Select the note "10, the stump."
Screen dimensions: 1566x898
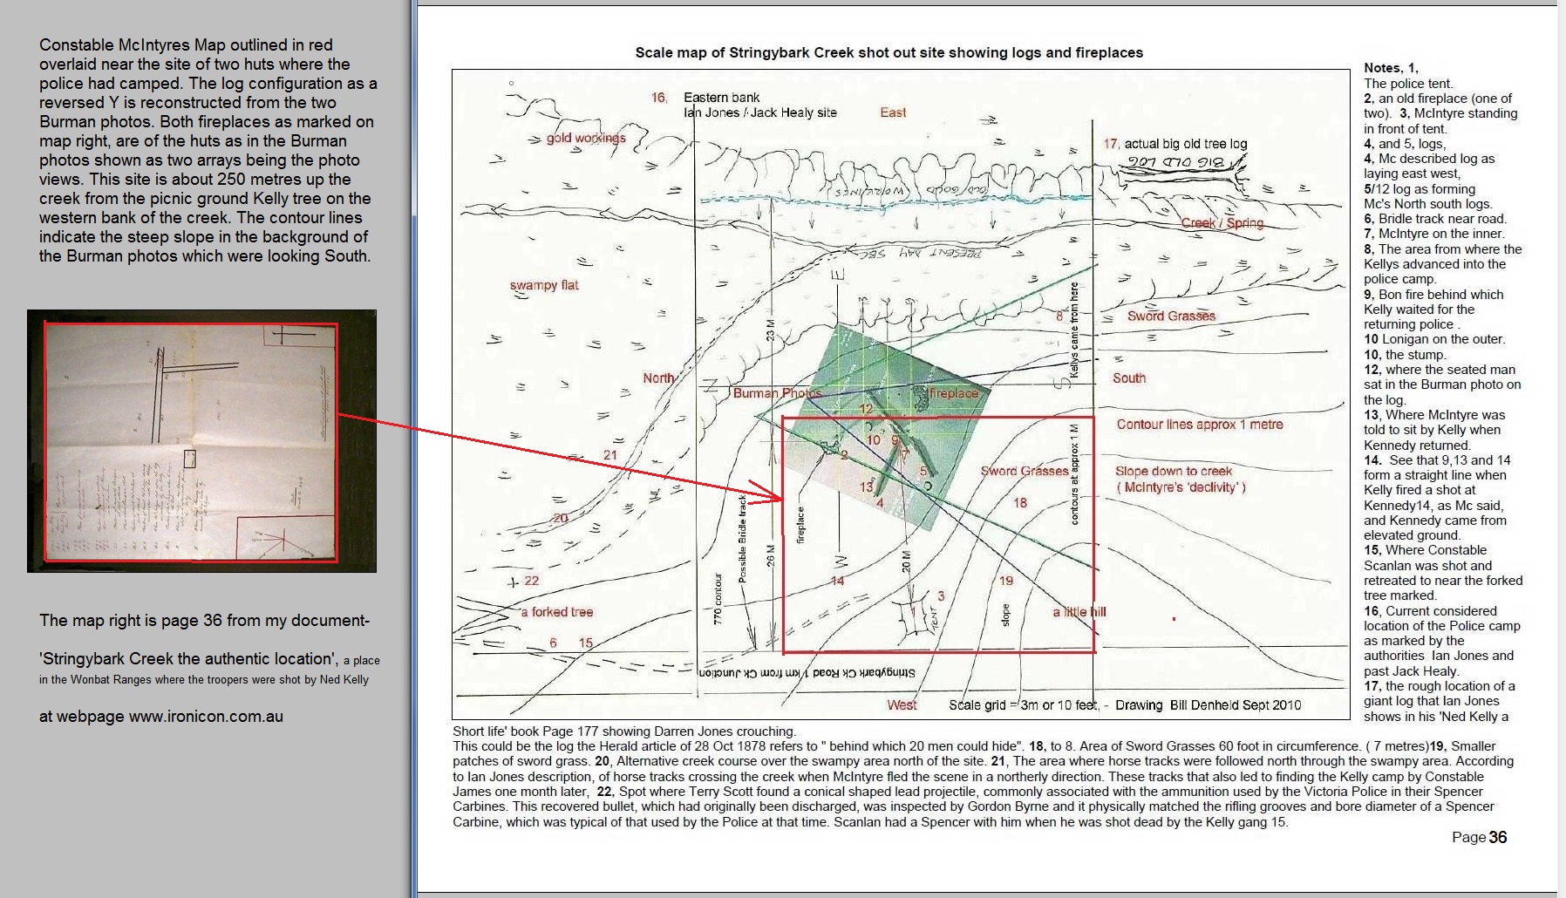[1405, 355]
